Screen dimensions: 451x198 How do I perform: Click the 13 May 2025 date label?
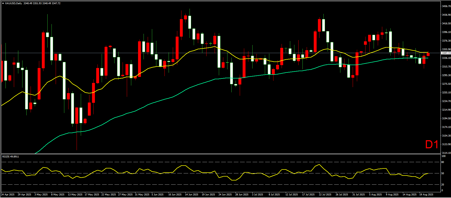pyautogui.click(x=75, y=195)
